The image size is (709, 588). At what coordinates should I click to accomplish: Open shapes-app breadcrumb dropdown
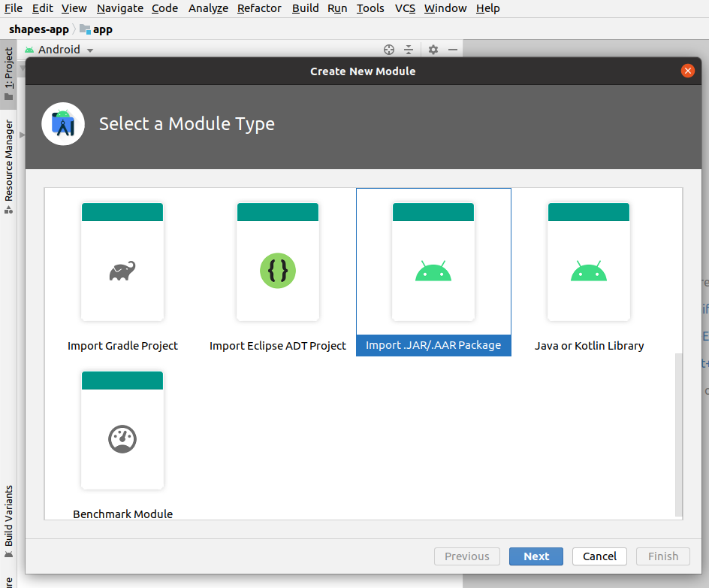pyautogui.click(x=39, y=29)
